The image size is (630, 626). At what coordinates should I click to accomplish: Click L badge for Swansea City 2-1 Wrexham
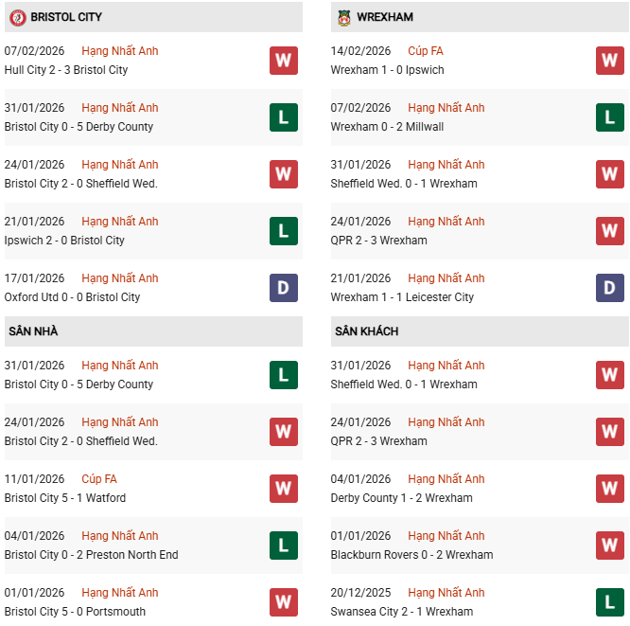[x=609, y=602]
